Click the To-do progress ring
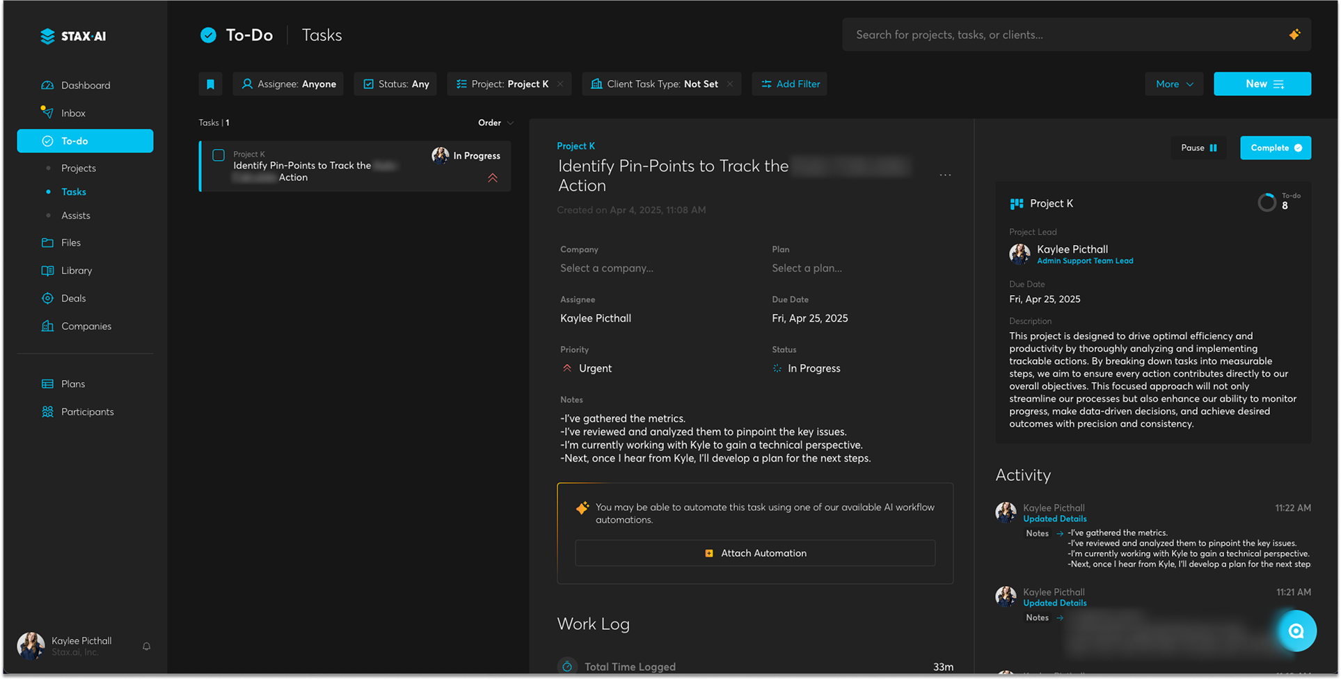The image size is (1341, 680). [x=1267, y=203]
